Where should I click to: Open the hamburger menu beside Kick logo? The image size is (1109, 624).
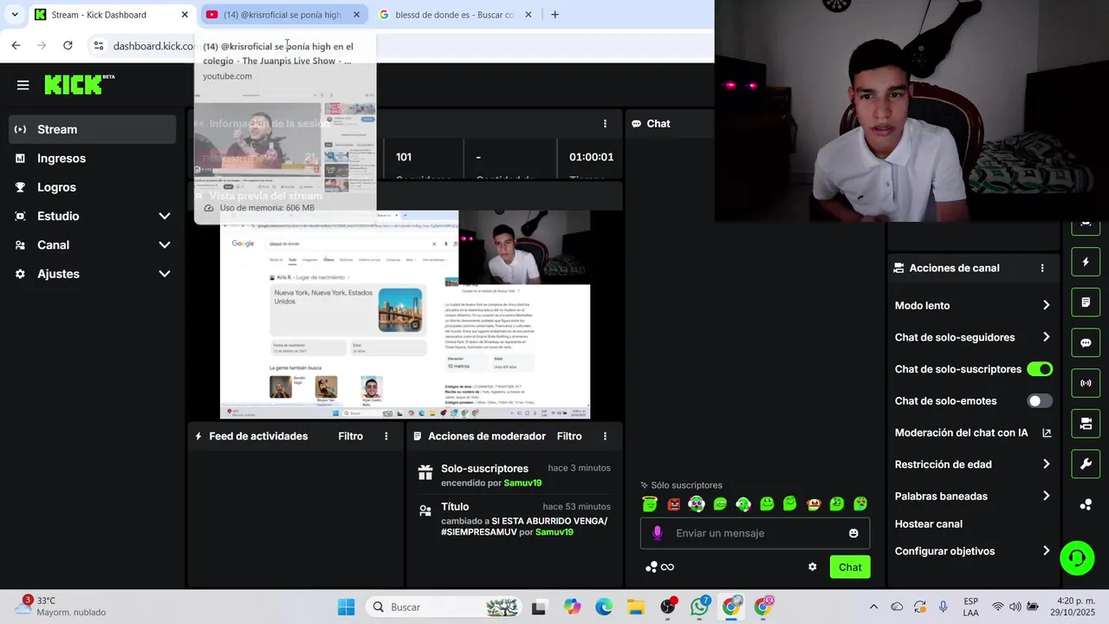pos(23,85)
